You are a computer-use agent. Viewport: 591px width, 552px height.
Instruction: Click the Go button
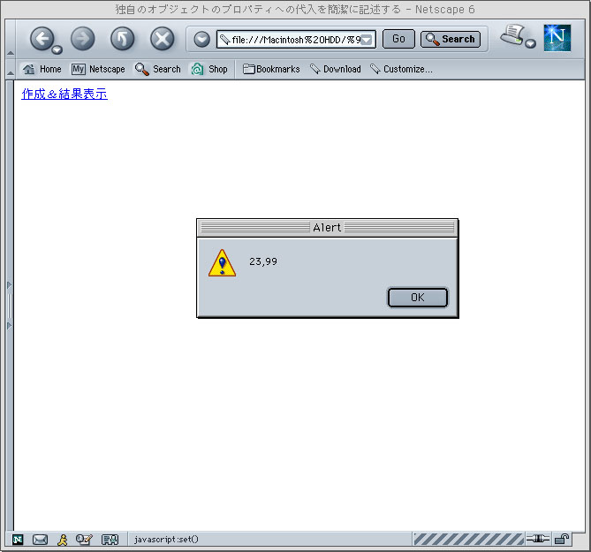[x=398, y=39]
